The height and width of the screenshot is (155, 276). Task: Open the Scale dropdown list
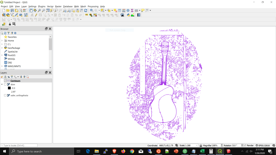pyautogui.click(x=197, y=146)
